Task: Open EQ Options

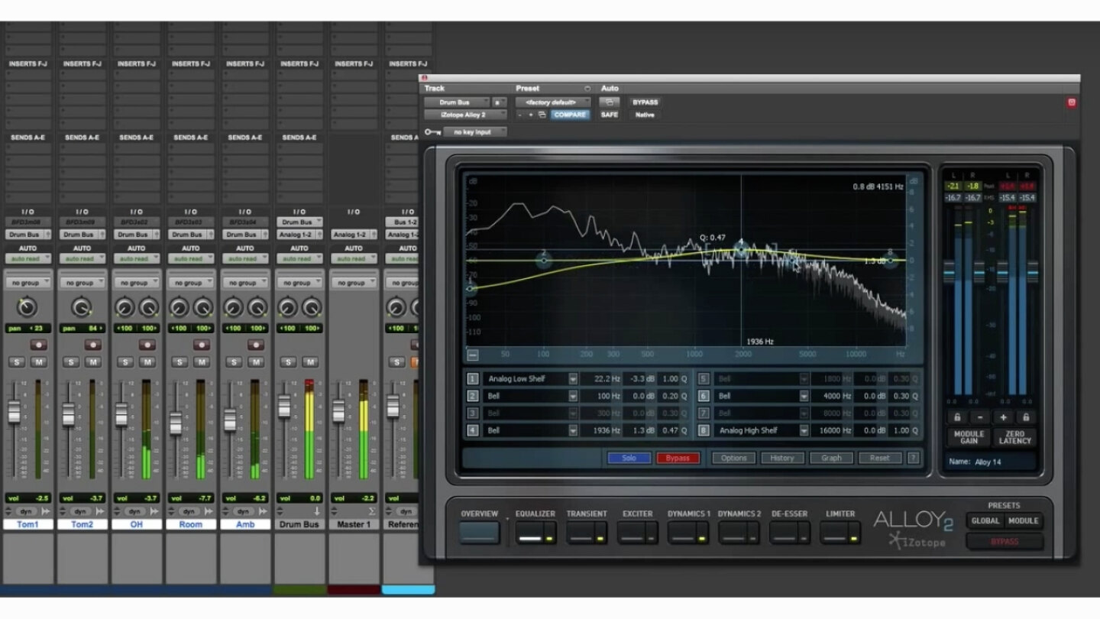Action: pyautogui.click(x=733, y=458)
